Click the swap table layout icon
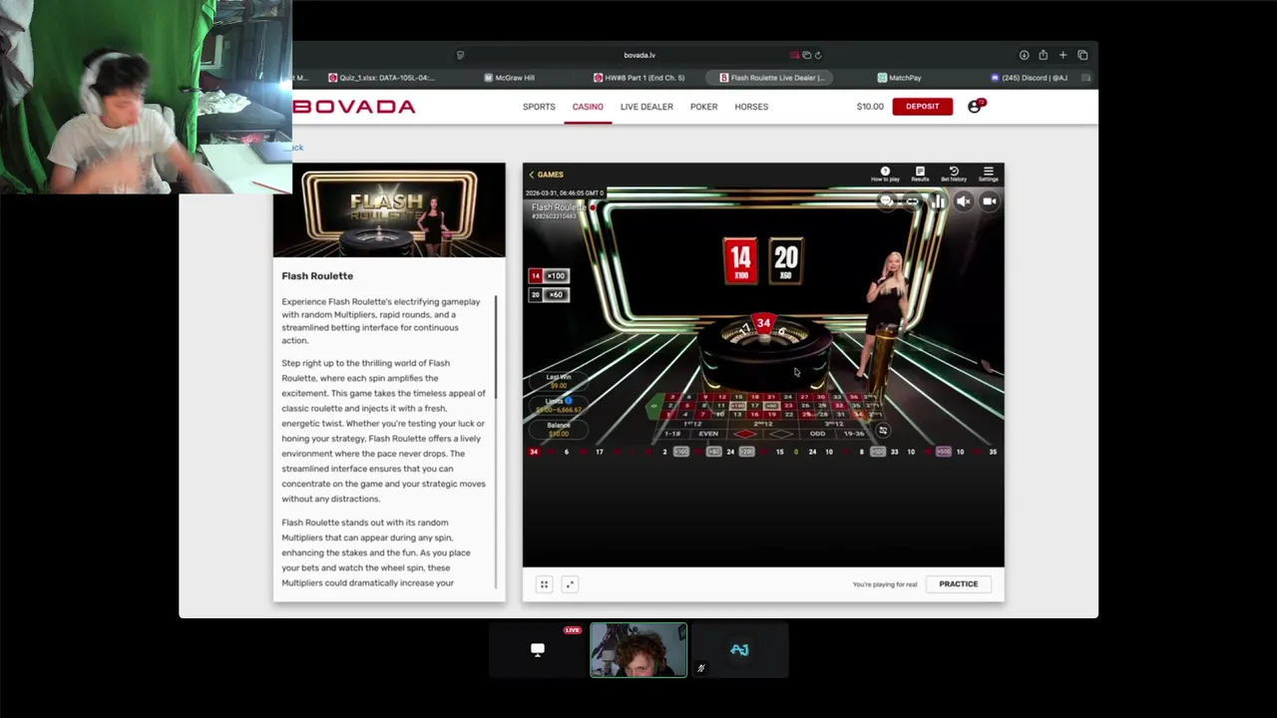Screen dimensions: 1277x718 pos(884,431)
